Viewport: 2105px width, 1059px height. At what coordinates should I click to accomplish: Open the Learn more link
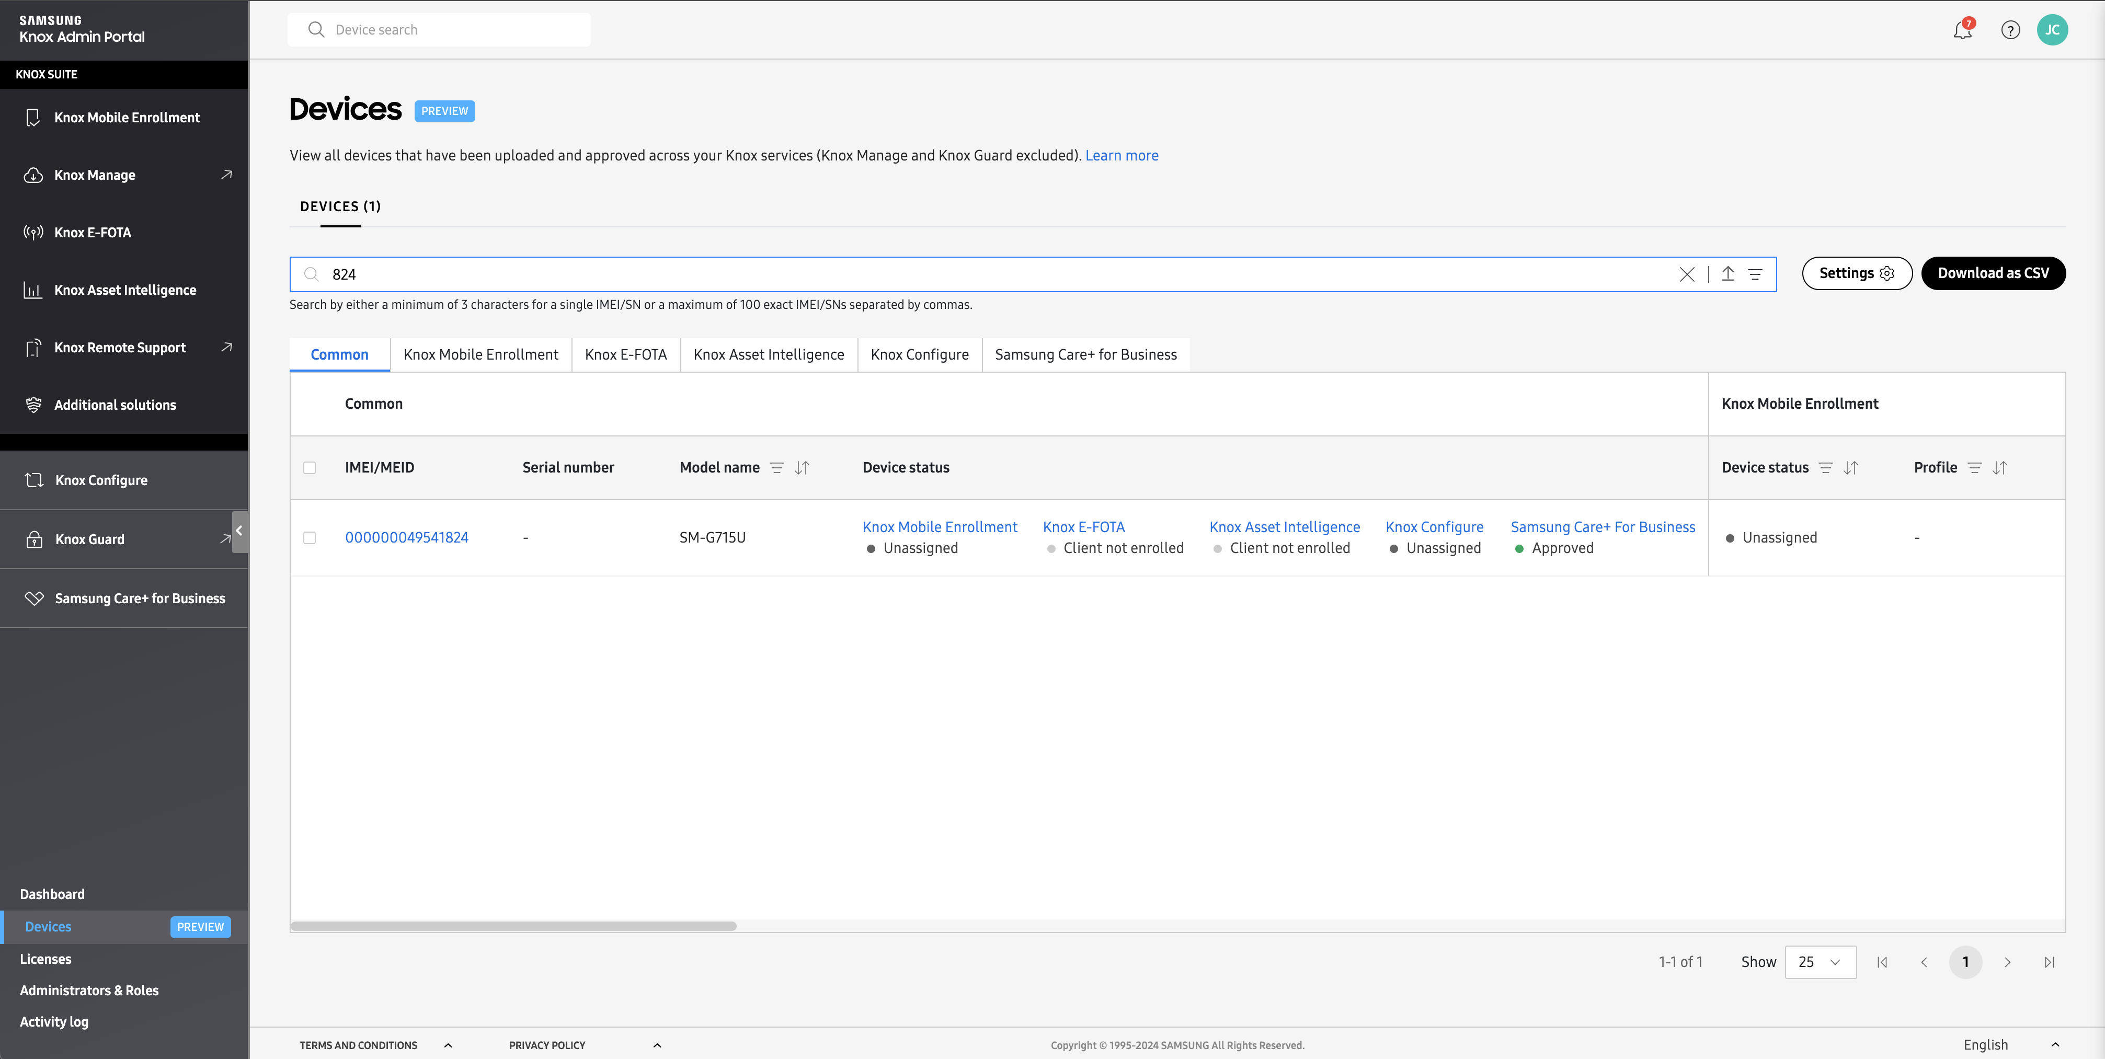coord(1121,155)
